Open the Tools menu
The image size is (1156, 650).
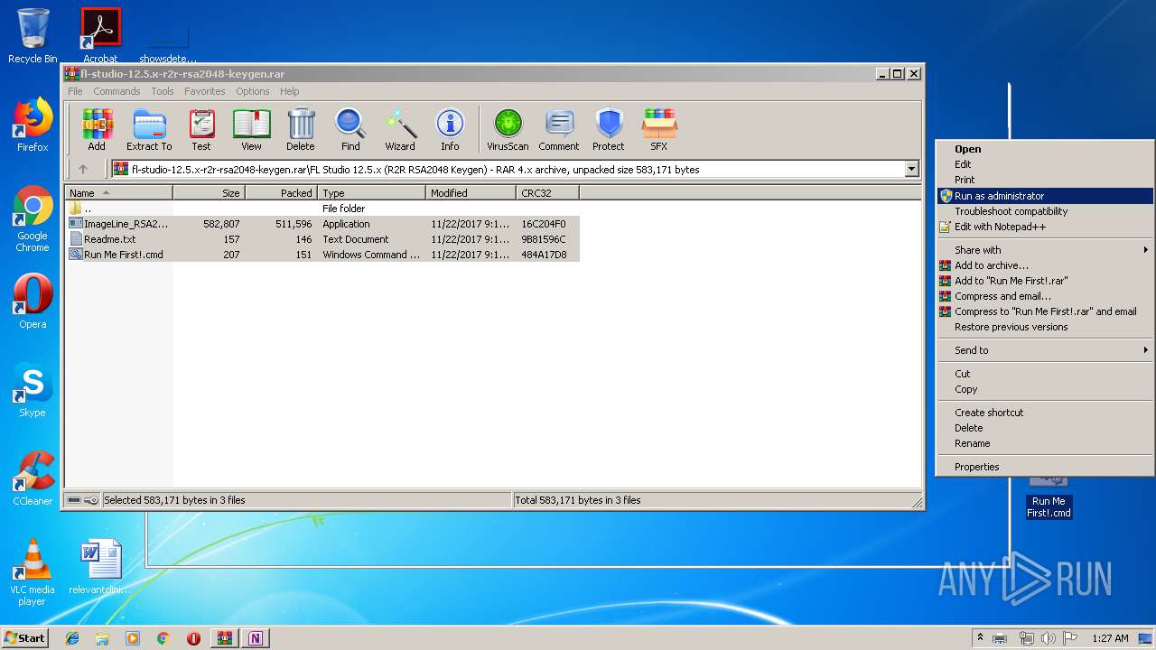click(x=163, y=91)
